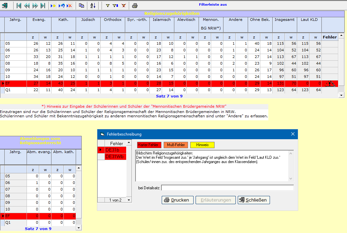Jump to the first record

pyautogui.click(x=19, y=6)
